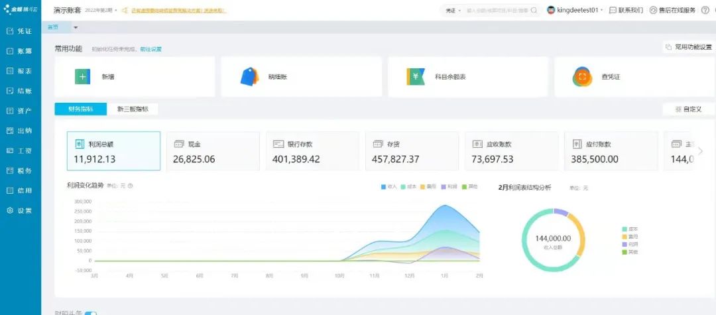Image resolution: width=716 pixels, height=315 pixels.
Task: Click the 科目余额表 yen icon
Action: 416,77
